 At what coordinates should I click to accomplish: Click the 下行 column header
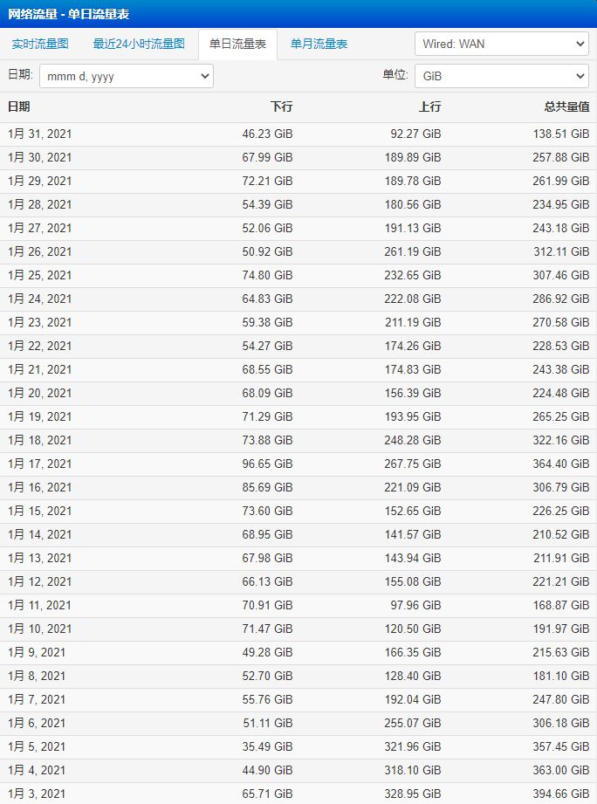tap(281, 107)
